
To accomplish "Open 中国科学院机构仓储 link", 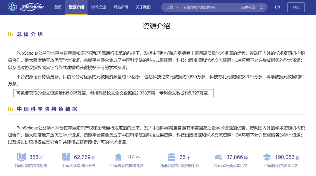I will coord(127,166).
